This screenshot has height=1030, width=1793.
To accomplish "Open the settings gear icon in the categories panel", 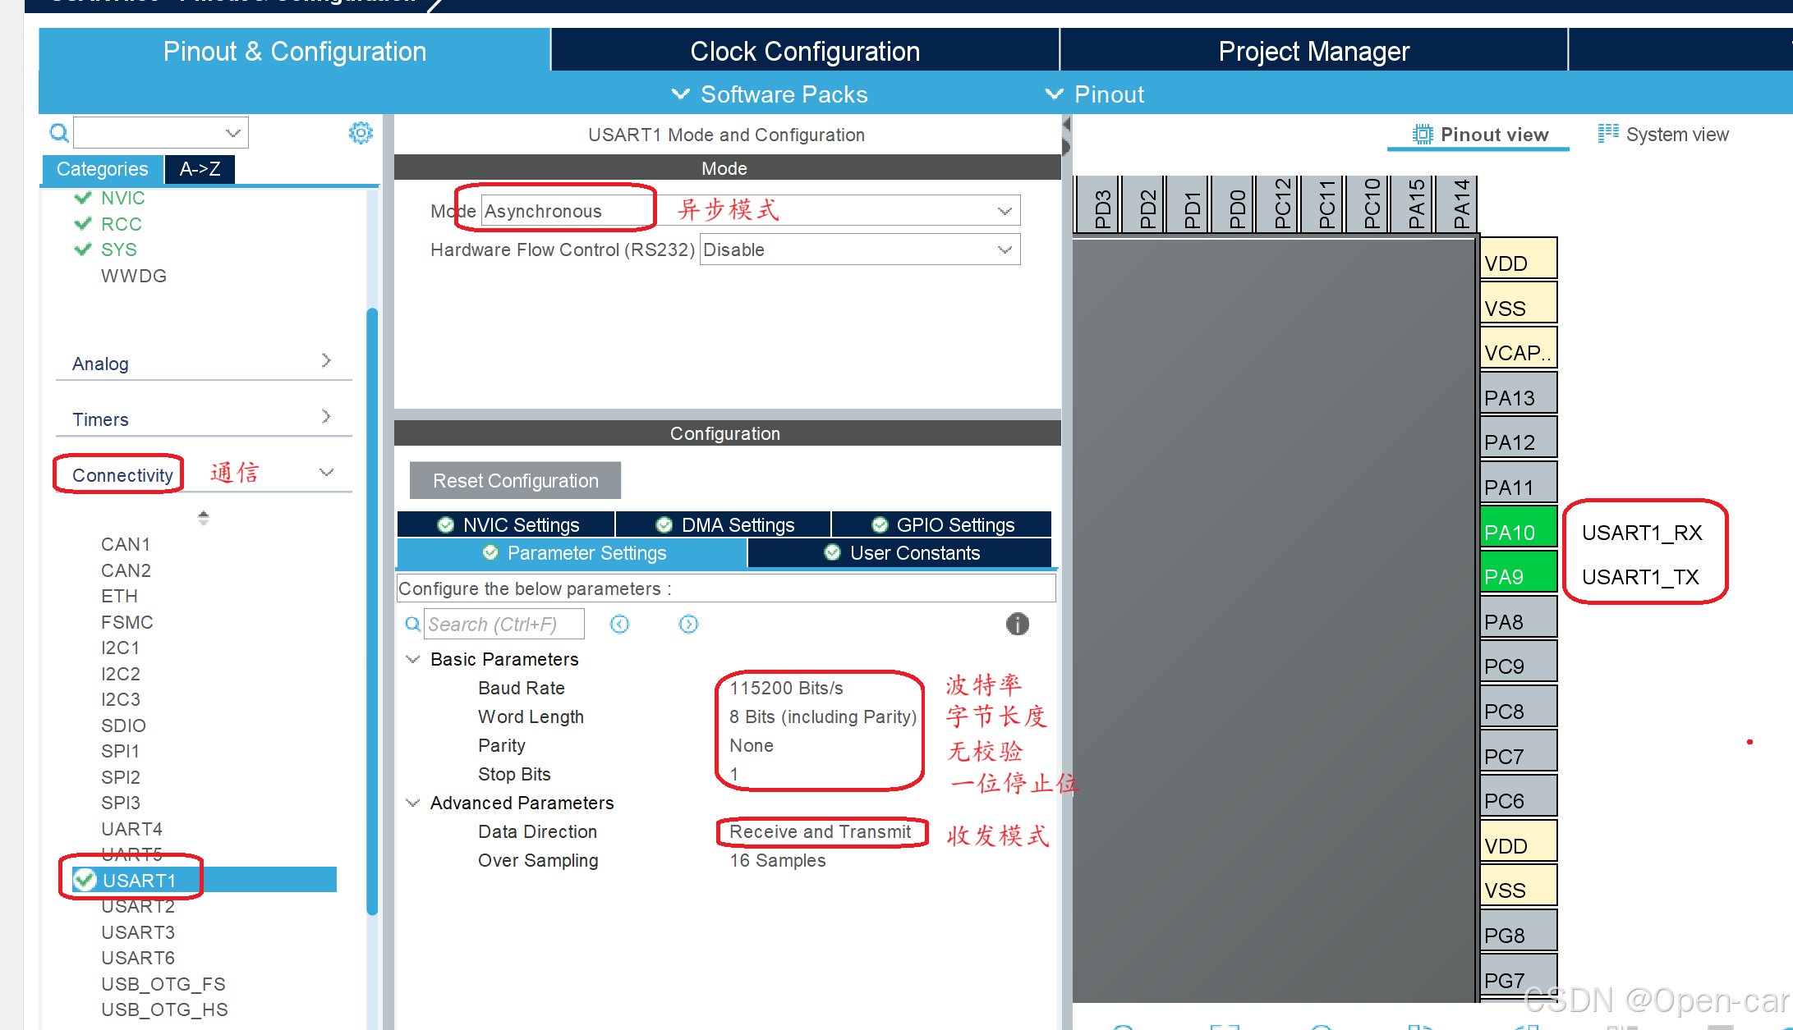I will [361, 133].
